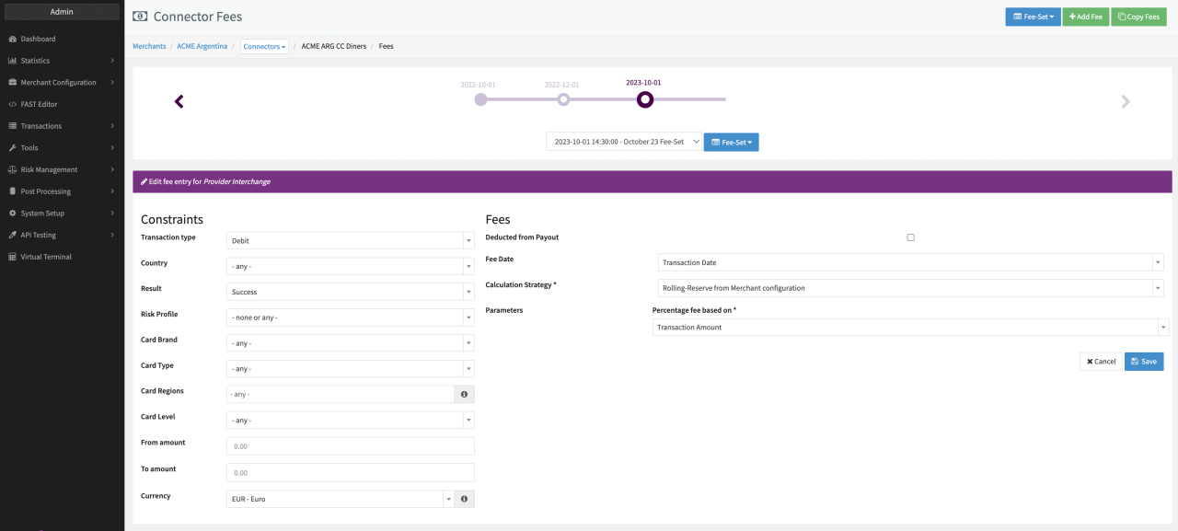Click the Statistics chart icon
This screenshot has height=531, width=1178.
[x=13, y=61]
